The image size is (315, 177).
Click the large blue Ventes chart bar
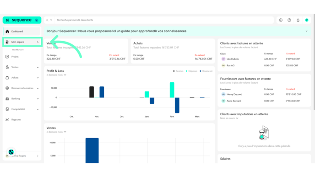[92, 150]
